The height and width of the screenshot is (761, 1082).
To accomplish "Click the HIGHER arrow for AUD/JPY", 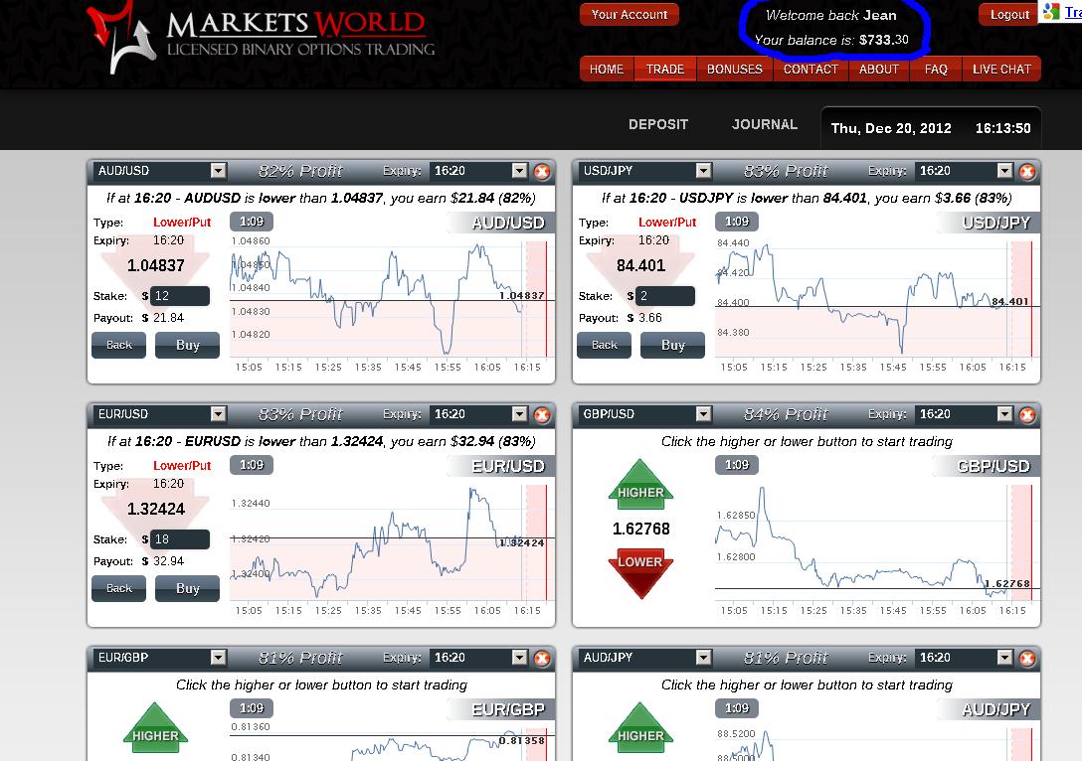I will click(640, 728).
